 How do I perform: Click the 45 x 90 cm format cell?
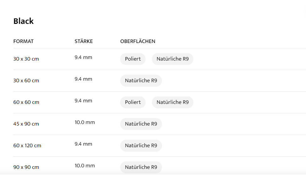[x=26, y=124]
